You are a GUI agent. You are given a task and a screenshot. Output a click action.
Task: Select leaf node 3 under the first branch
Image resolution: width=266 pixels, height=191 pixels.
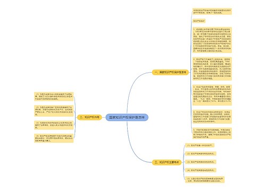pyautogui.click(x=212, y=95)
